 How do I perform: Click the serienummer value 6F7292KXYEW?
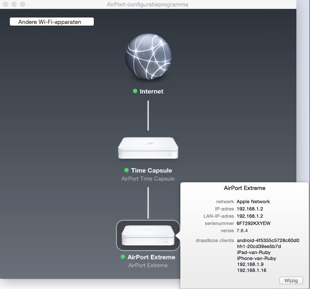pos(253,223)
